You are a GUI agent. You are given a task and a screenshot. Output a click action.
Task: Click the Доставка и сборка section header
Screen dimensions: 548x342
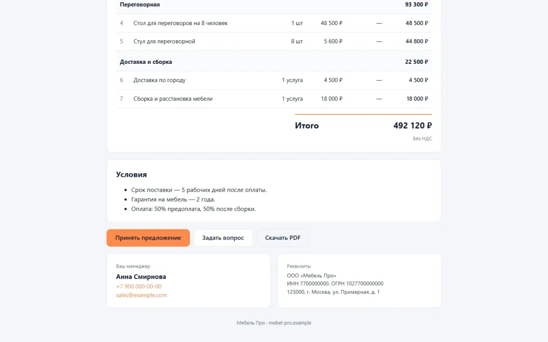coord(274,62)
